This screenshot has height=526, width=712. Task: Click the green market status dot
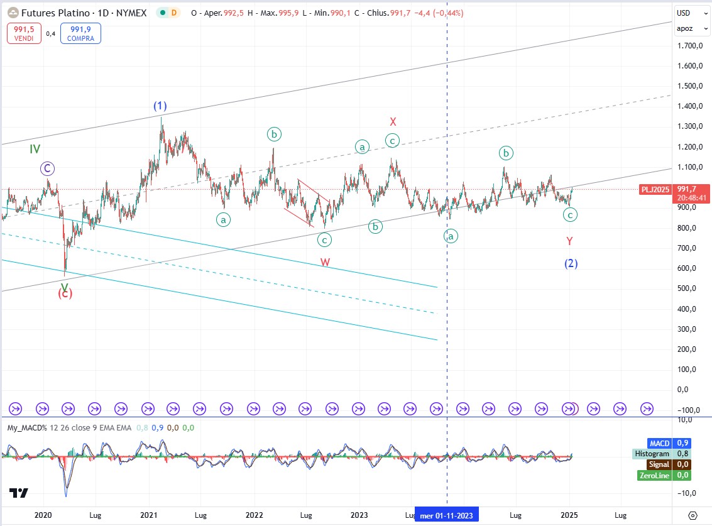(162, 13)
